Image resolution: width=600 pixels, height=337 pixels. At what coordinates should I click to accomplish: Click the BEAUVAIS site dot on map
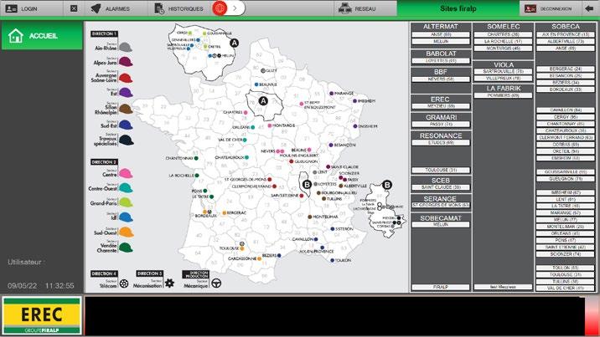pyautogui.click(x=256, y=84)
